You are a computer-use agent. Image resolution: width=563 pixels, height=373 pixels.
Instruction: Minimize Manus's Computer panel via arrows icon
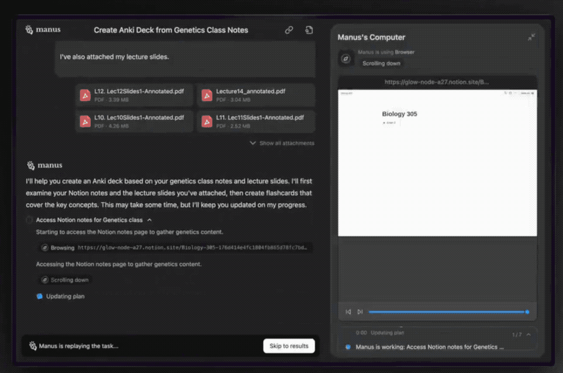pos(531,37)
